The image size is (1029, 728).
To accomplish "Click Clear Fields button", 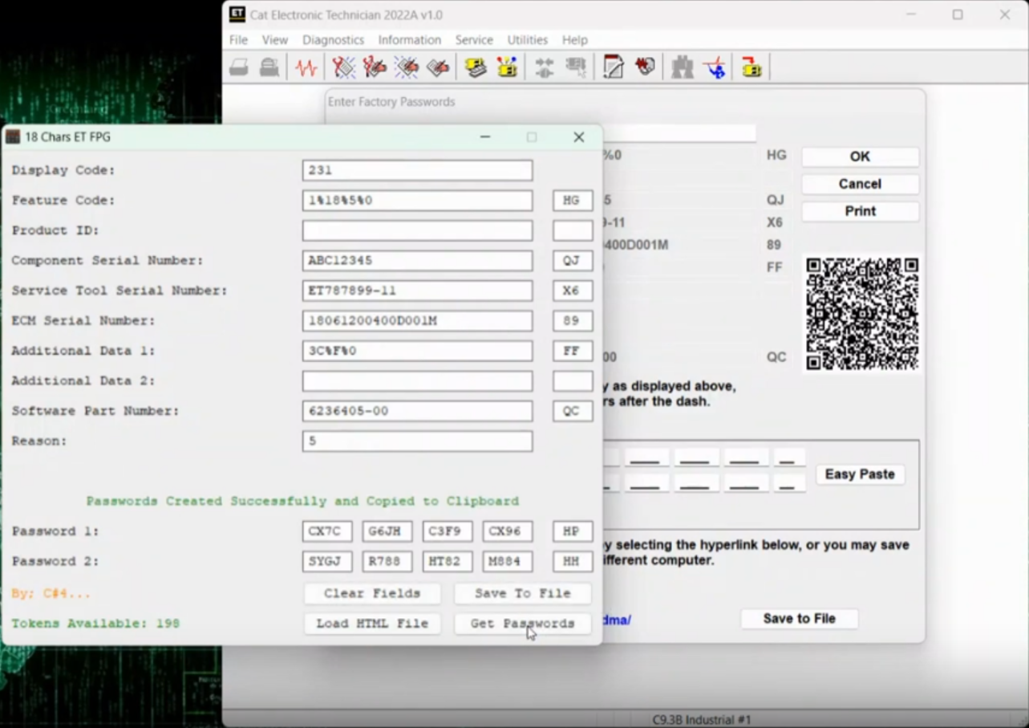I will [372, 594].
